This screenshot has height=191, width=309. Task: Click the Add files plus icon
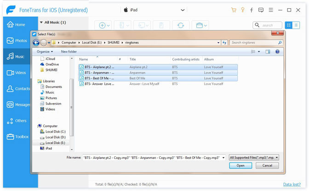(103, 25)
